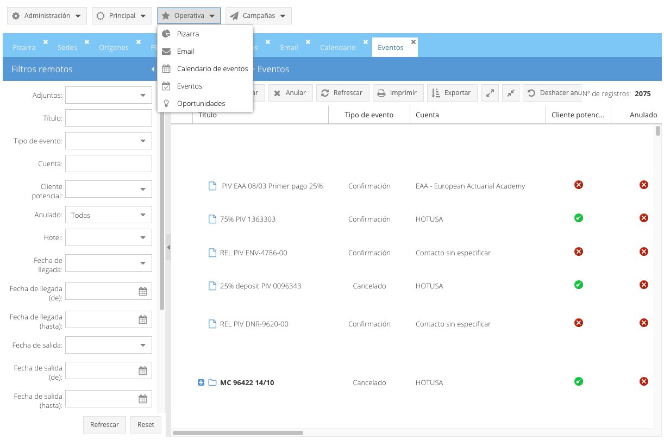Open calendar picker for Fecha de llegada (de)
The width and height of the screenshot is (664, 440).
pyautogui.click(x=143, y=291)
